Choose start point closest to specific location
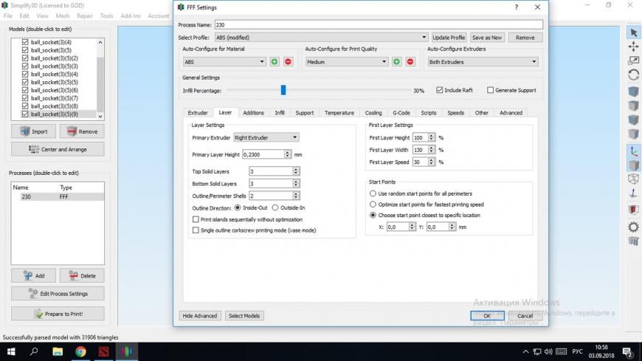This screenshot has width=642, height=361. click(373, 215)
